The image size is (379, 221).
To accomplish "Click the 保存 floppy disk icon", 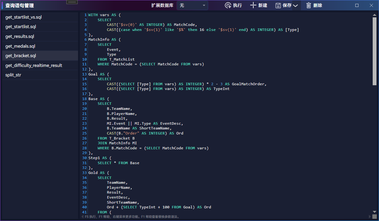I will [278, 5].
